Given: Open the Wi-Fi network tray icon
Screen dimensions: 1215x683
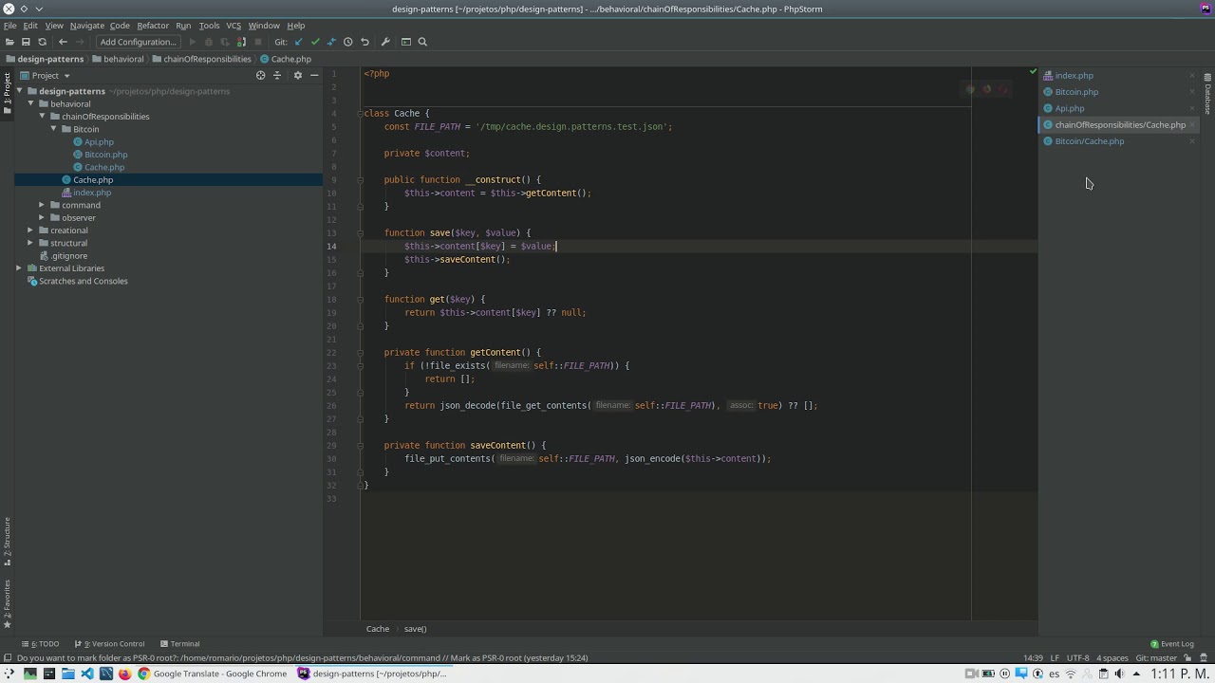Looking at the screenshot, I should tap(1071, 674).
